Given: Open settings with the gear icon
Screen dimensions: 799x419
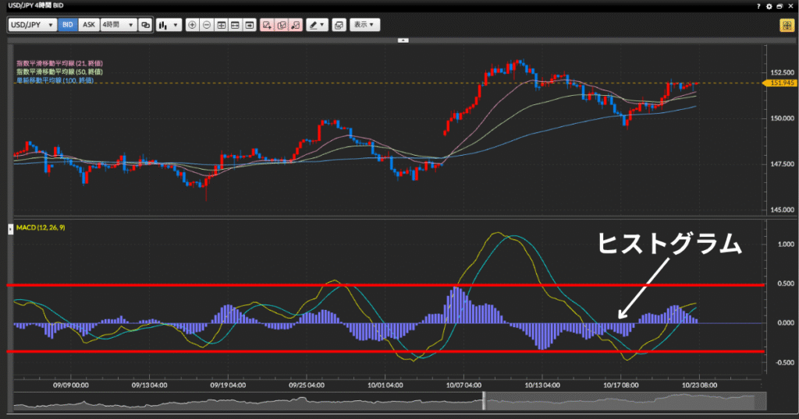Looking at the screenshot, I should pos(769,5).
